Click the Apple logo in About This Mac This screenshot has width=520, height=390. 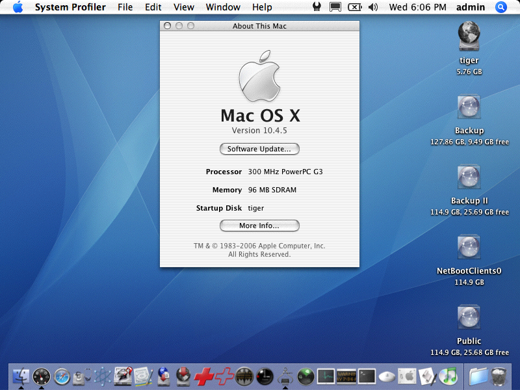(259, 76)
